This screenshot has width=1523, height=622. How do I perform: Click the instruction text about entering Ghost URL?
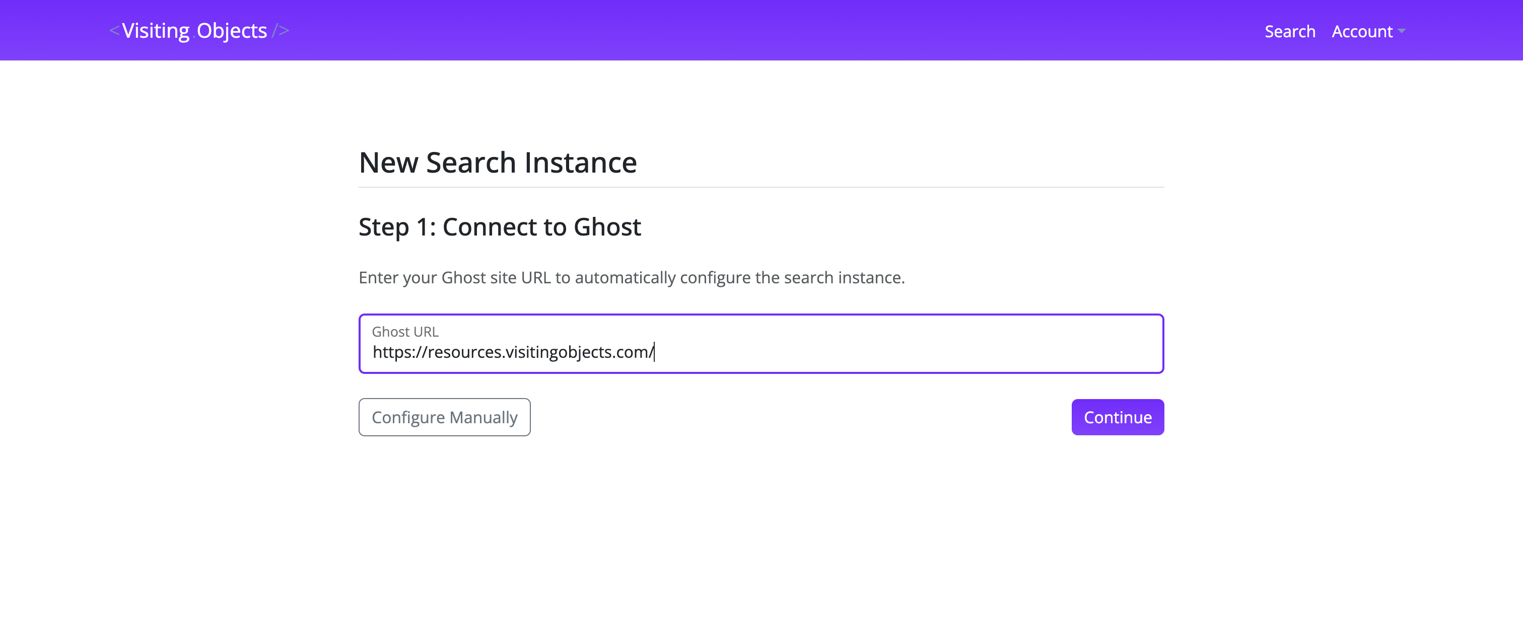tap(631, 277)
